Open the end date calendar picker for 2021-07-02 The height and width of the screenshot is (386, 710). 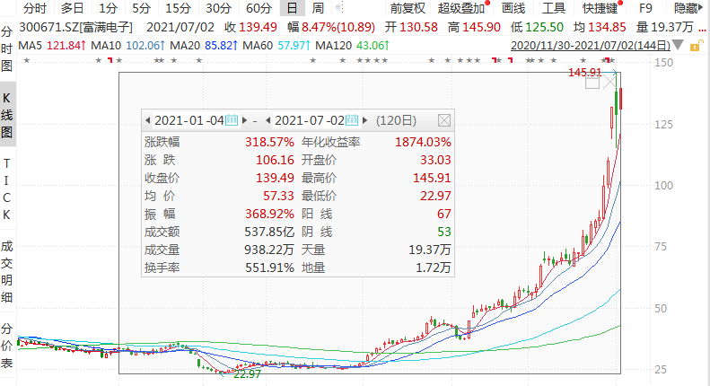(x=352, y=120)
